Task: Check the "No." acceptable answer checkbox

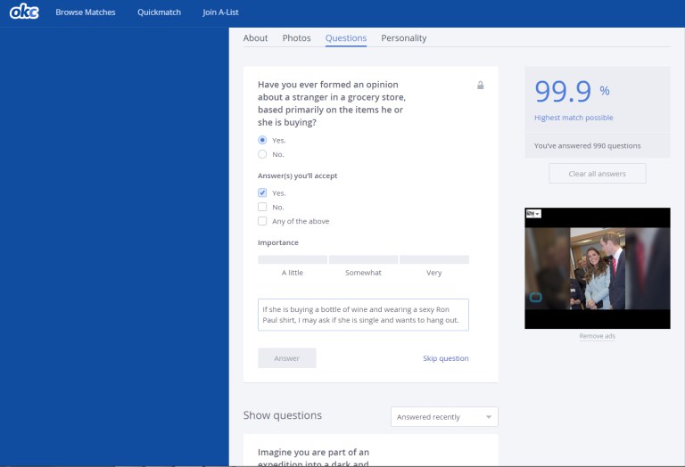Action: click(x=262, y=207)
